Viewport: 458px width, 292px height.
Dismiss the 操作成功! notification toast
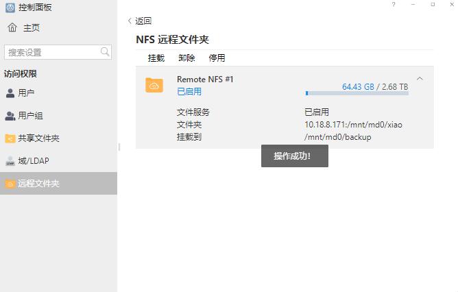click(294, 156)
